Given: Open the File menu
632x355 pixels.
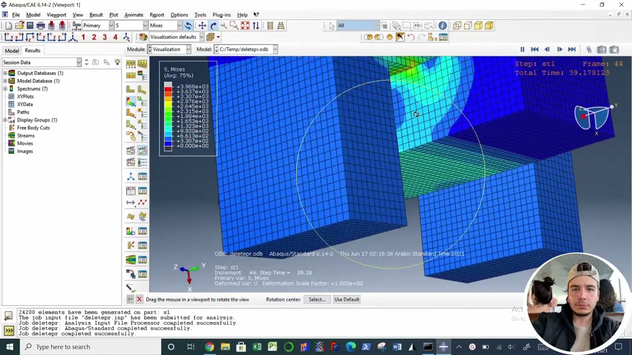Looking at the screenshot, I should 16,15.
